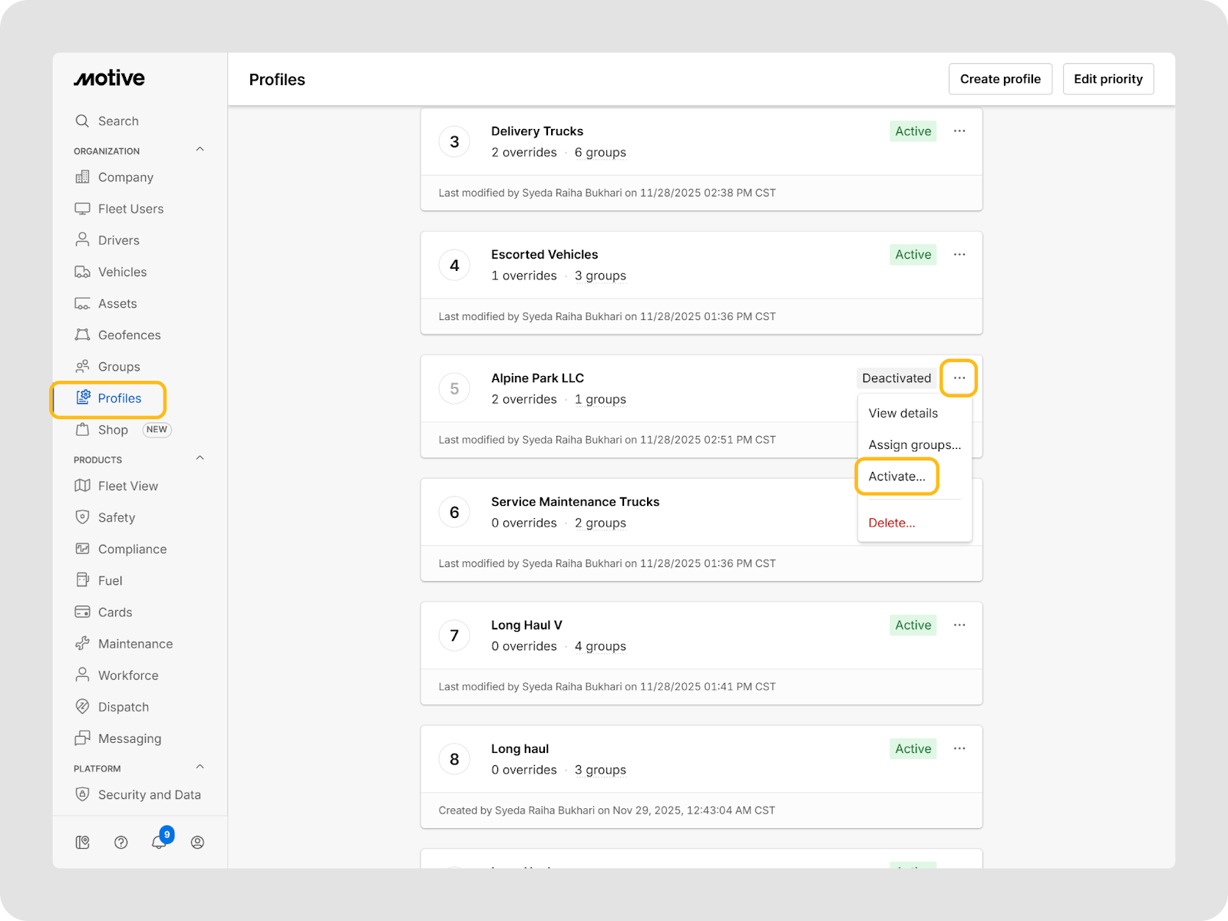Click the ellipsis menu for Long Haul V

[x=959, y=626]
